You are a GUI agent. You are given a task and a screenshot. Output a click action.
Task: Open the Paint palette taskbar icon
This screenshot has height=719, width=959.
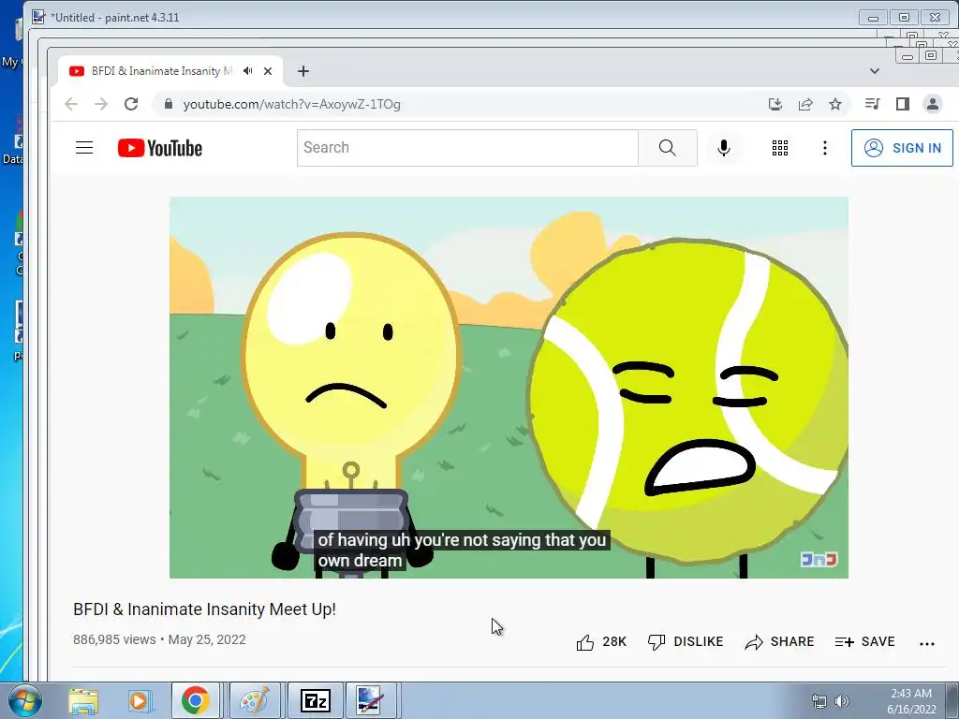255,700
